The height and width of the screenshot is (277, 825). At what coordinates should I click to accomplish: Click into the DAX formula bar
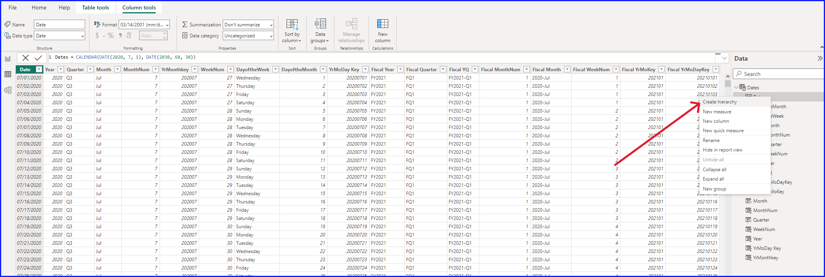click(x=381, y=57)
